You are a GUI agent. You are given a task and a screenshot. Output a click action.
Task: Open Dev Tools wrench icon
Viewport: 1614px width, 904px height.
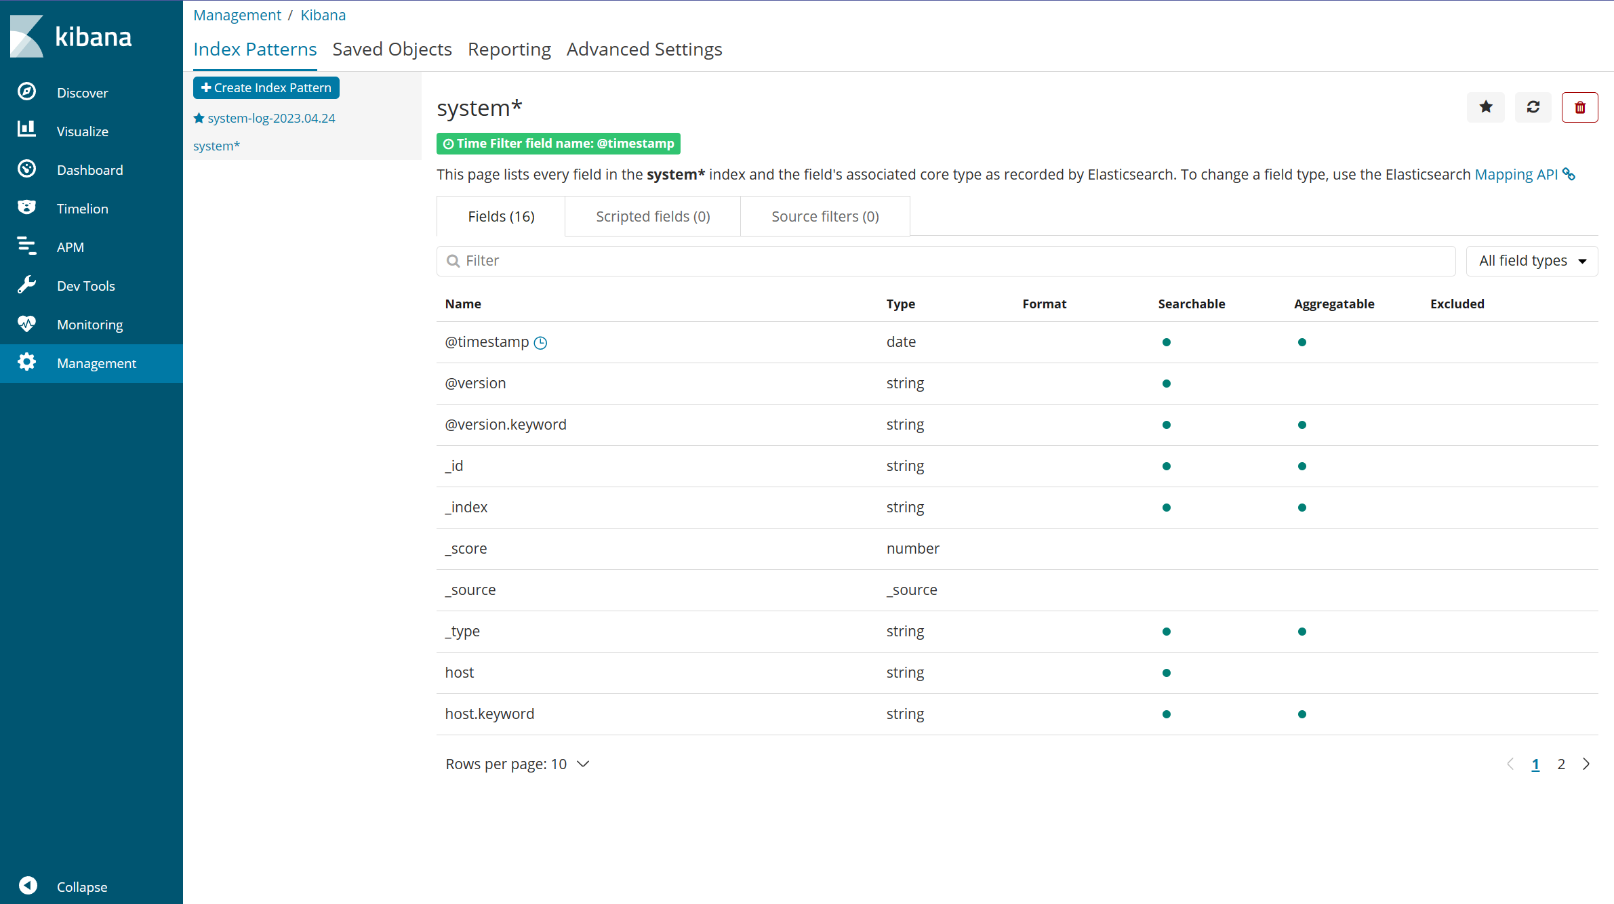[x=27, y=285]
